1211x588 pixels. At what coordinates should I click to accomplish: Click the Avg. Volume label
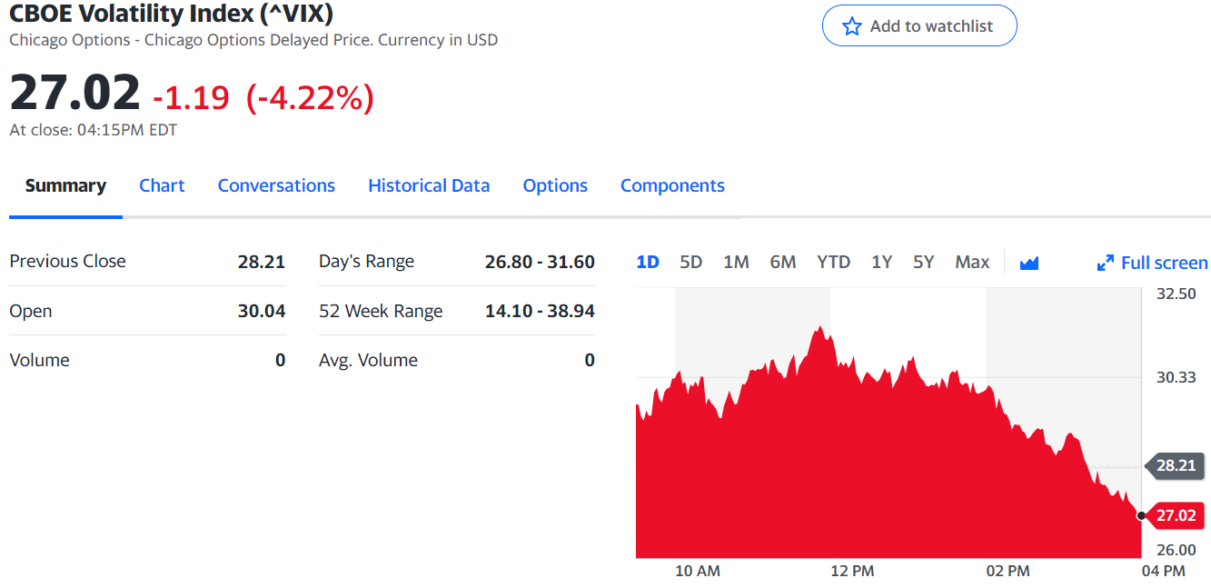[x=368, y=360]
